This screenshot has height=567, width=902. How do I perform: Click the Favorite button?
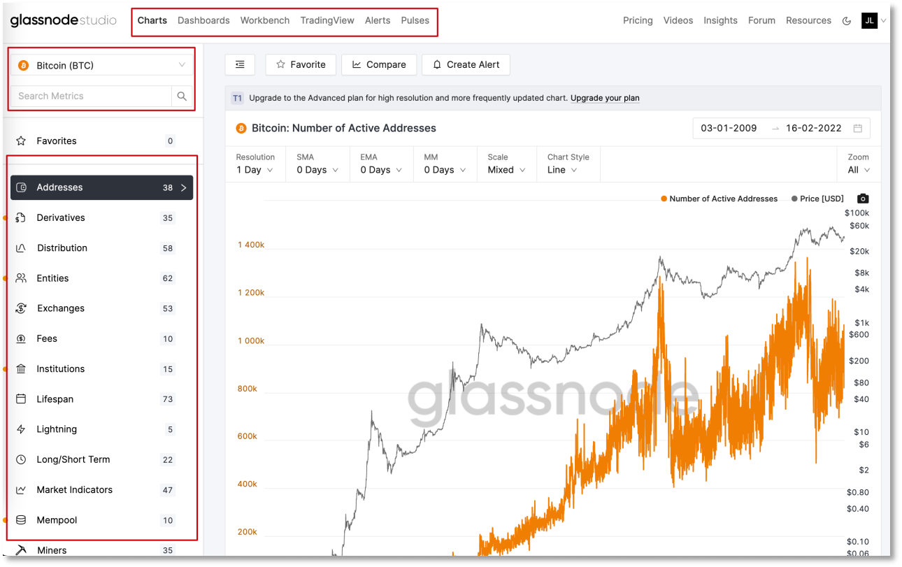click(x=301, y=64)
